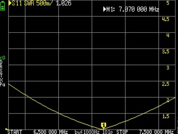
Task: Click the scale label 2.5
Action: [x=166, y=84]
